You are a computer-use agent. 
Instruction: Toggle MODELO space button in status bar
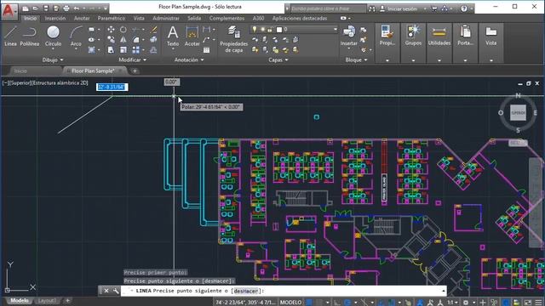tap(290, 303)
